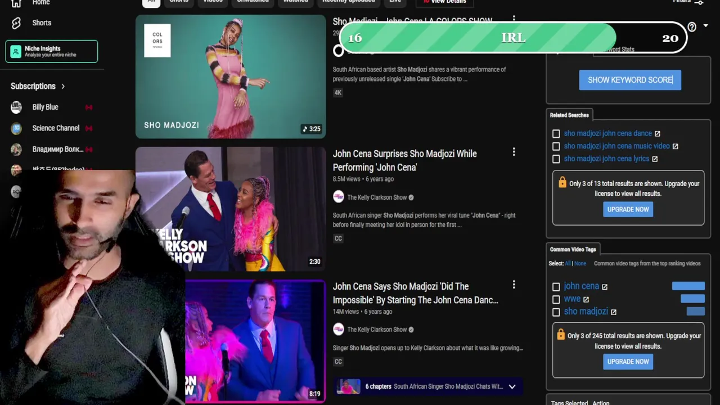Open the 'john cena' tag link
Viewport: 720px width, 405px height.
coord(581,286)
